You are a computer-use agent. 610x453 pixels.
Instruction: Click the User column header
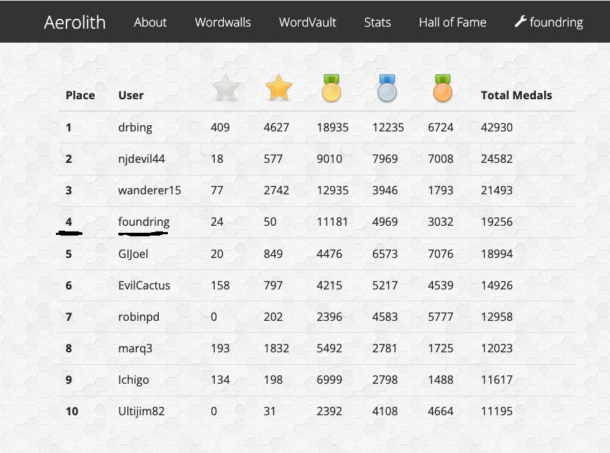131,95
